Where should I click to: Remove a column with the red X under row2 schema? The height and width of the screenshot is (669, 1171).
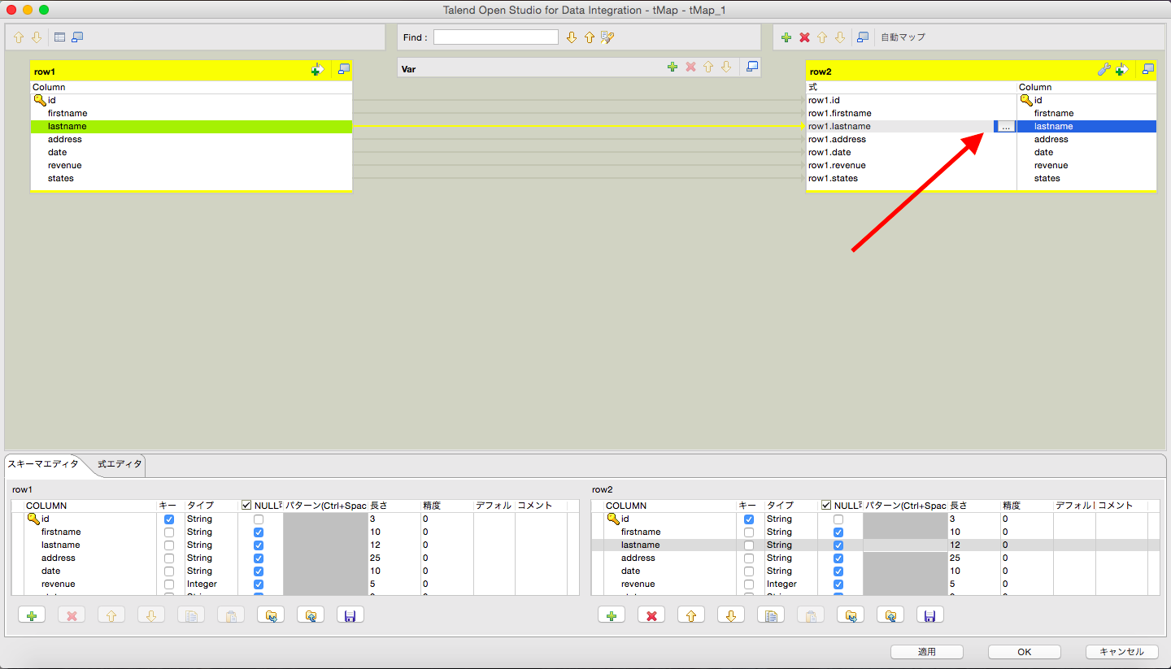[x=651, y=615]
